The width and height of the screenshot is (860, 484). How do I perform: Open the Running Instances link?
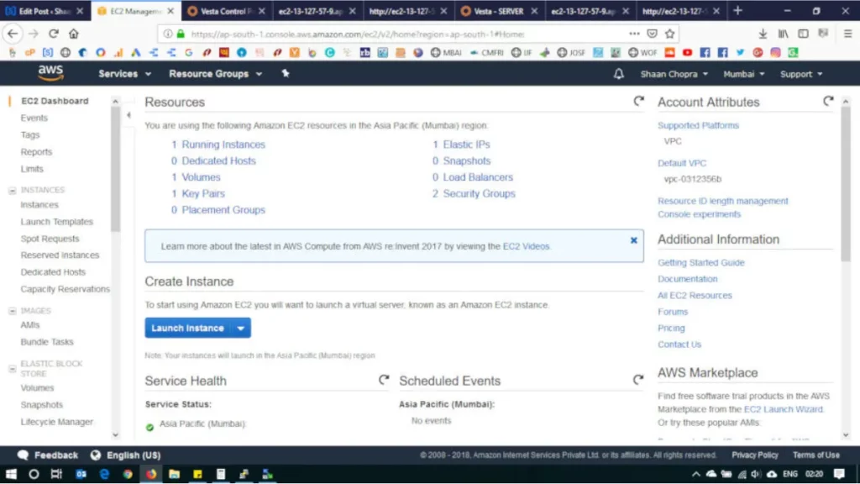click(x=223, y=145)
